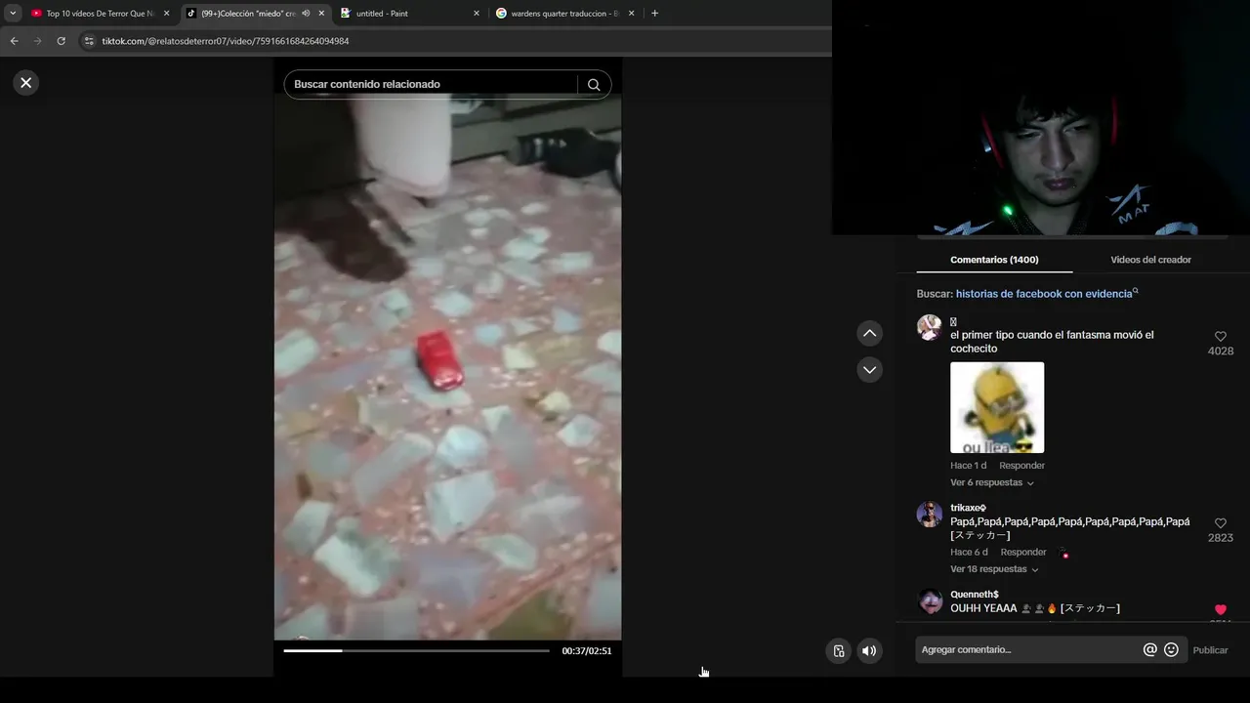
Task: Open a new browser tab
Action: [x=654, y=14]
